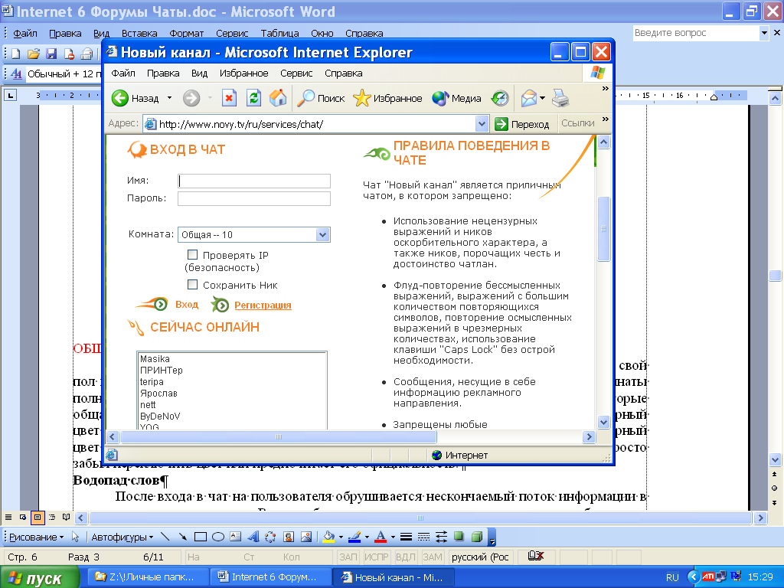Insert Clip Art from Drawing toolbar

289,537
